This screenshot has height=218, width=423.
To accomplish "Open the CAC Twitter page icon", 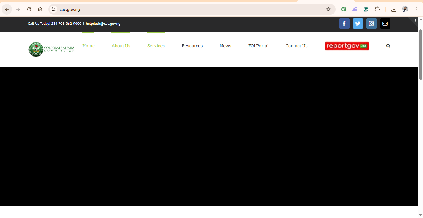I will pos(358,24).
